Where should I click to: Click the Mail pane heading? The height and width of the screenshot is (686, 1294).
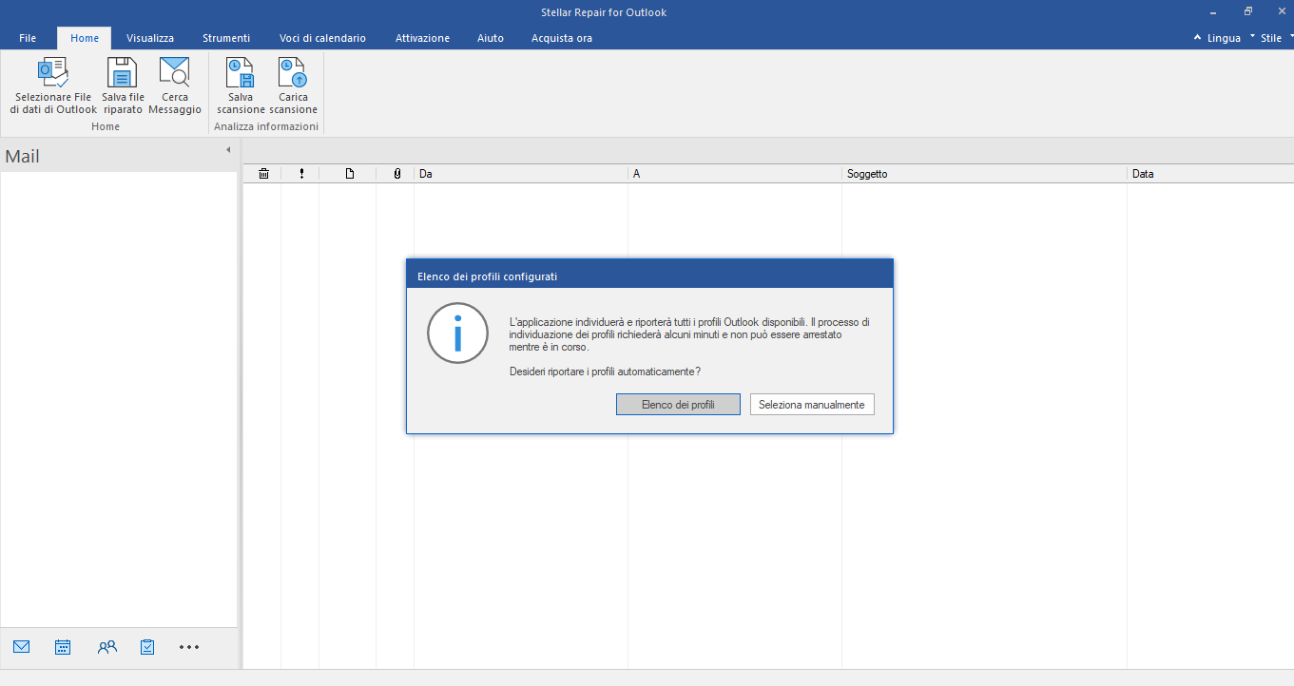tap(23, 157)
